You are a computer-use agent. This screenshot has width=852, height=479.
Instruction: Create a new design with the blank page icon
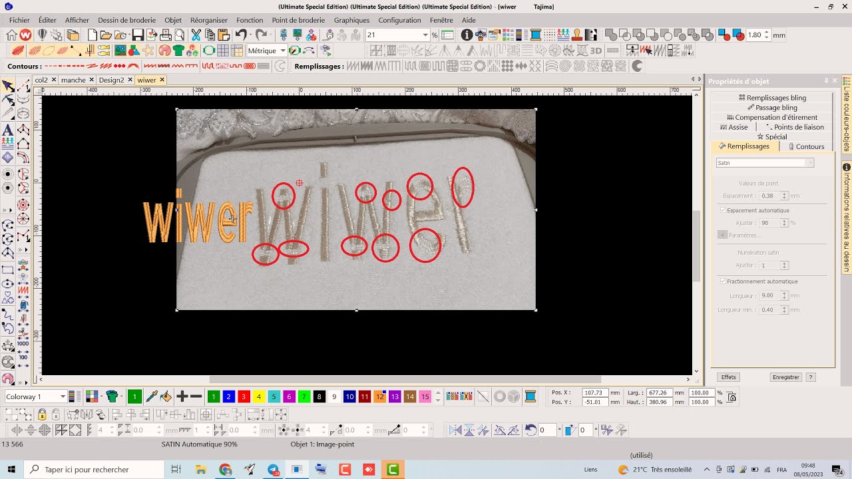click(92, 35)
